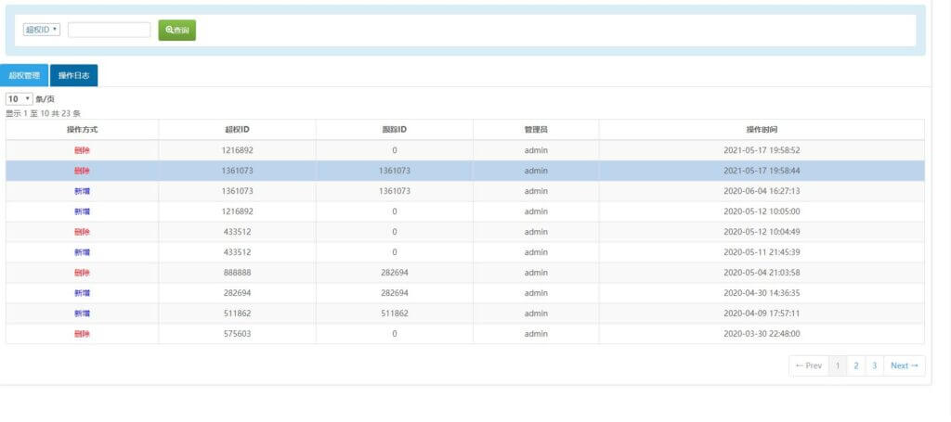The width and height of the screenshot is (951, 422).
Task: Select the row timestamped 2021-05-17 19:58:52
Action: 761,150
